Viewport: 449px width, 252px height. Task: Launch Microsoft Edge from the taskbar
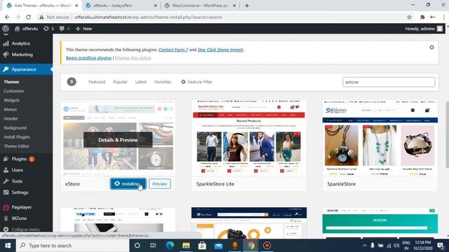[170, 246]
